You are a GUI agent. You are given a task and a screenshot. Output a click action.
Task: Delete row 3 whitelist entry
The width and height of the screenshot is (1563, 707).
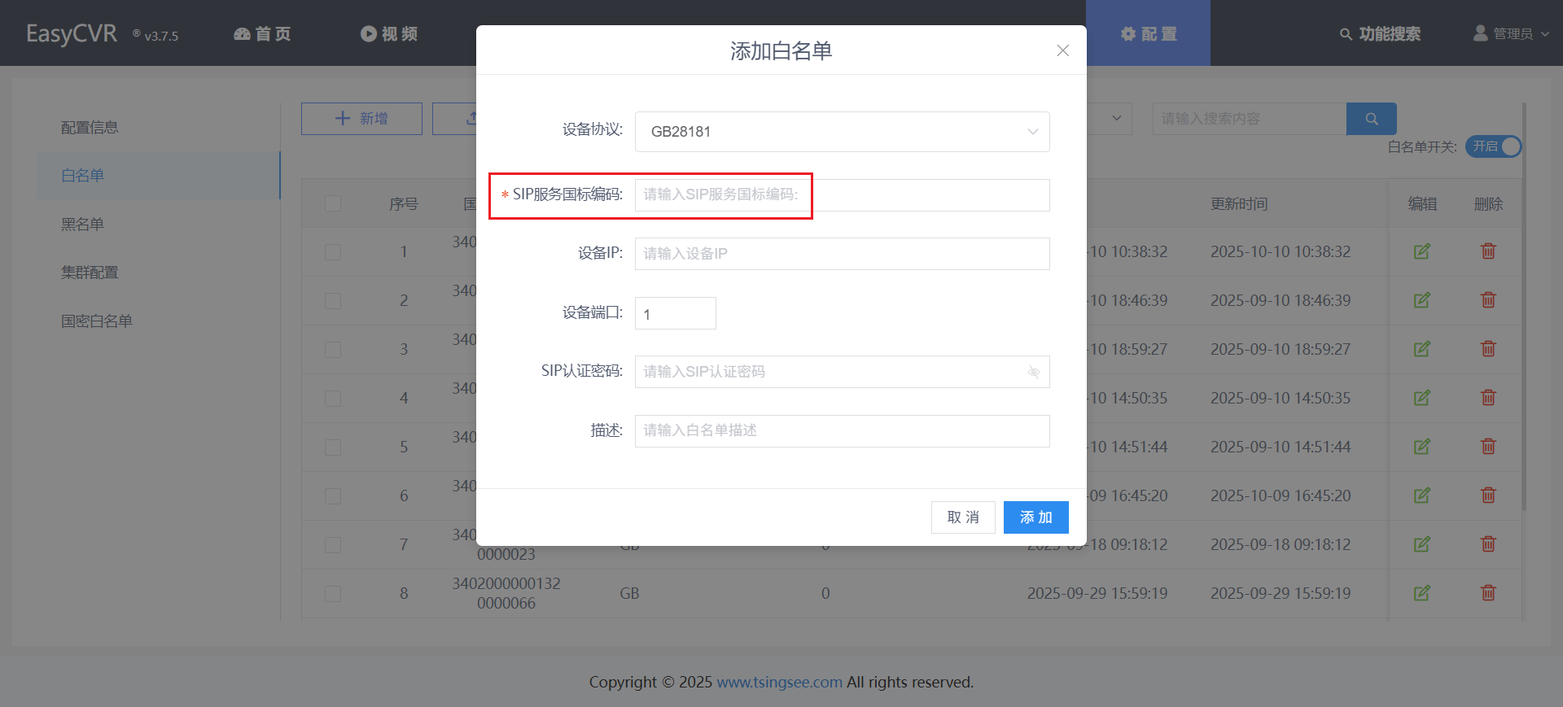coord(1488,349)
